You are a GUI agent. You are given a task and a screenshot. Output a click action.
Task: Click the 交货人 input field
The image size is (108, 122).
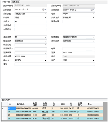pyautogui.click(x=31, y=21)
